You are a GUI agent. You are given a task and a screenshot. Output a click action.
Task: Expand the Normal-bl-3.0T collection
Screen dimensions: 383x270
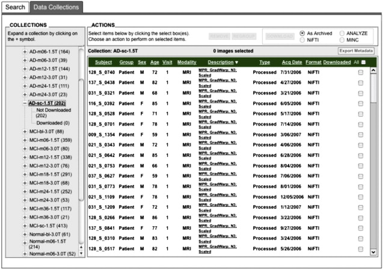[x=25, y=235]
